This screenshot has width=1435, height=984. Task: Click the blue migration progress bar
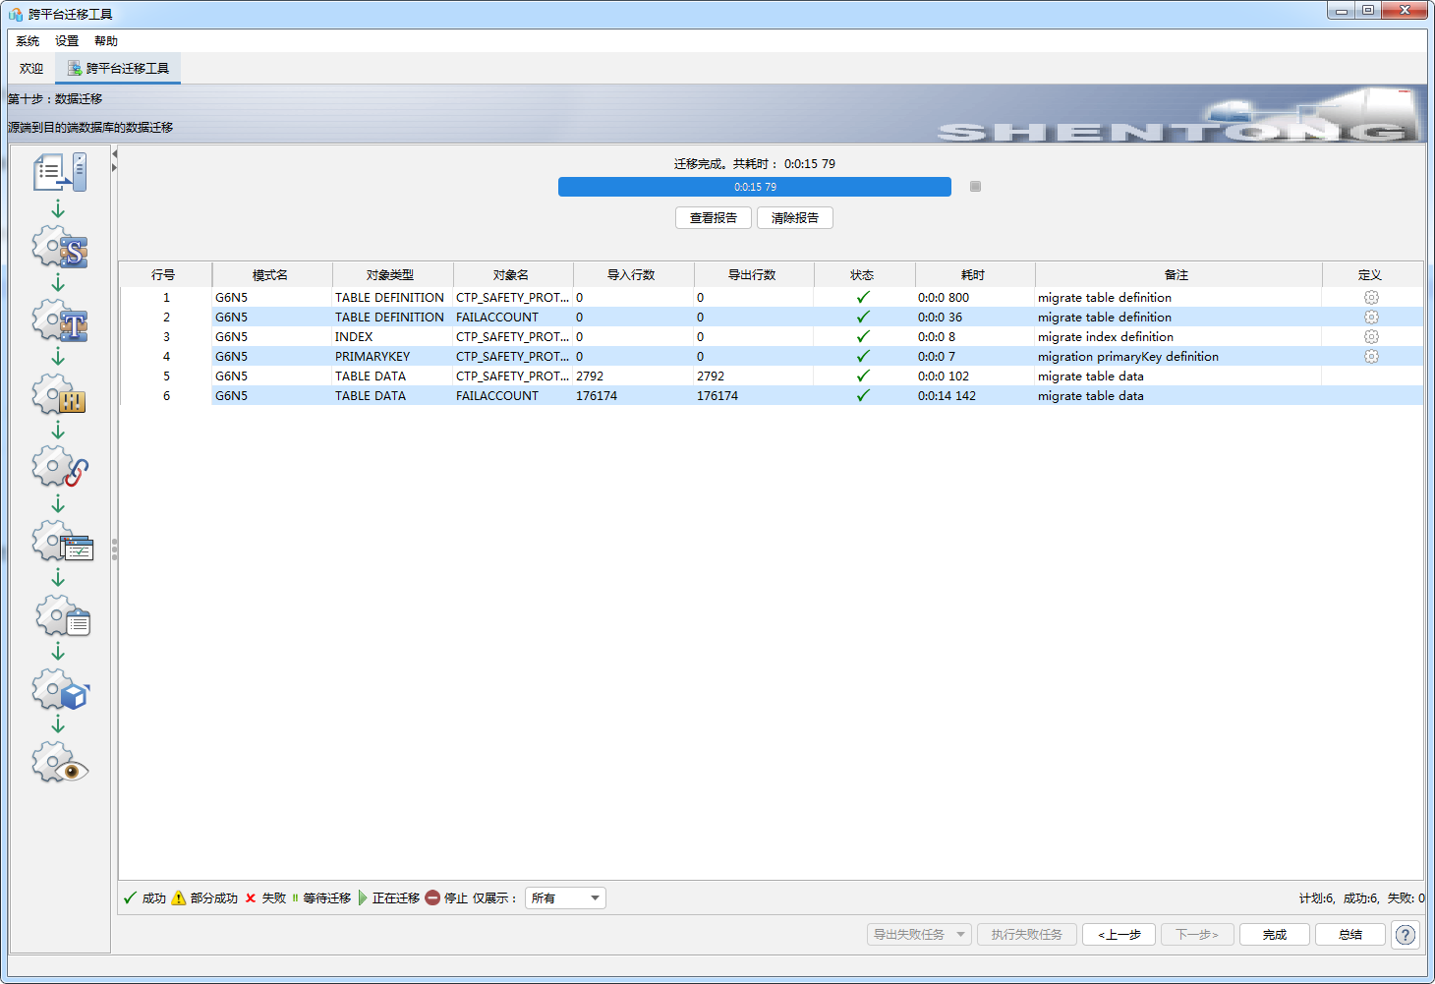click(754, 187)
